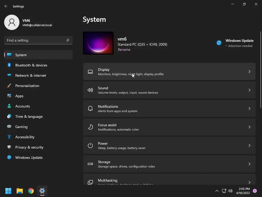262x197 pixels.
Task: Click the Find a setting search box
Action: (x=38, y=40)
